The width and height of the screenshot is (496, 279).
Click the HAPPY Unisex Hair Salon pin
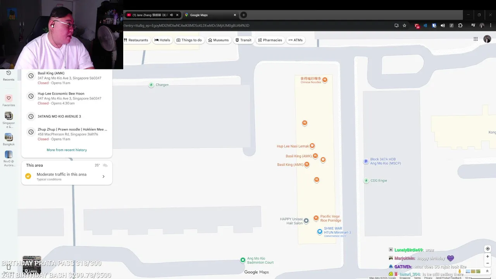pyautogui.click(x=306, y=221)
